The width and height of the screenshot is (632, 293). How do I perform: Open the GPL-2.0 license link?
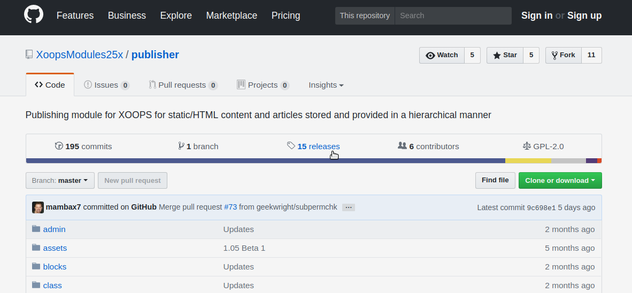pyautogui.click(x=543, y=146)
